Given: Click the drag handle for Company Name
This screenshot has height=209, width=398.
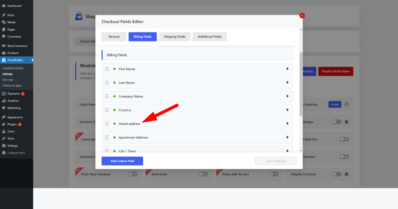Looking at the screenshot, I should click(107, 96).
